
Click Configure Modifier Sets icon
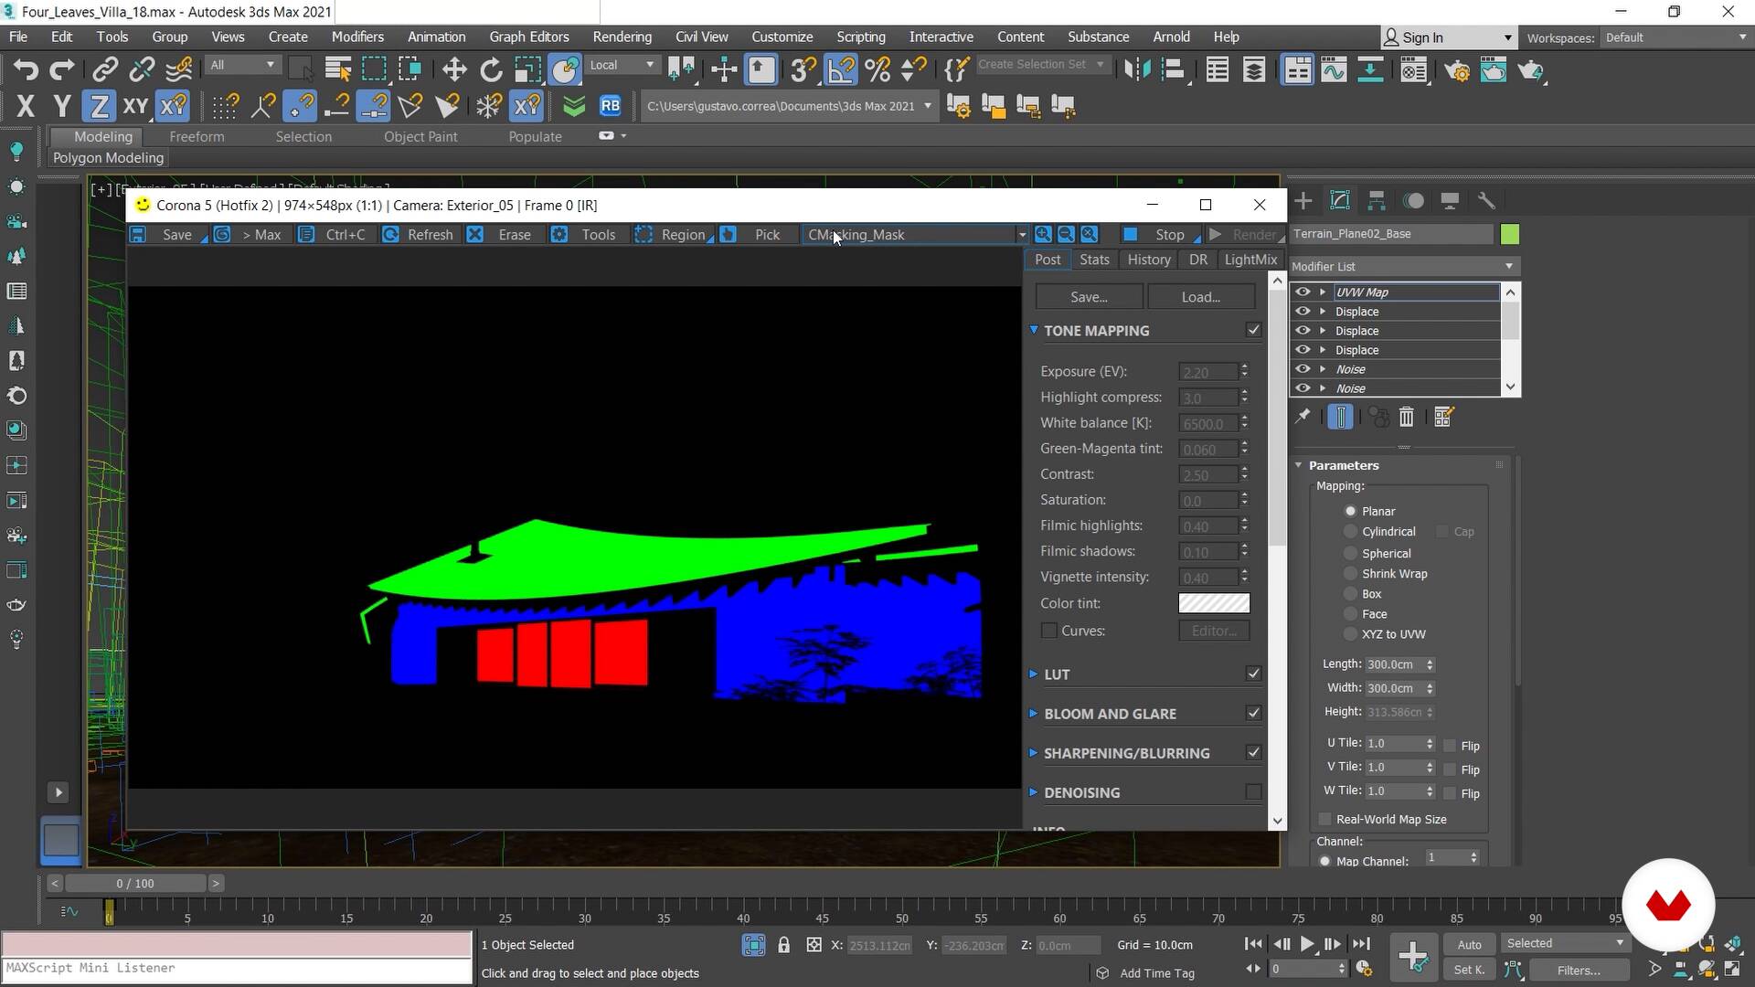(1443, 417)
